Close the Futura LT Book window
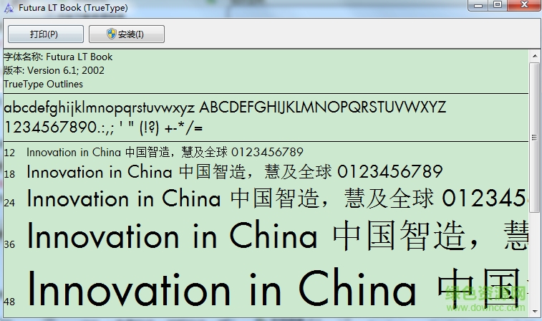The image size is (542, 321). point(524,5)
